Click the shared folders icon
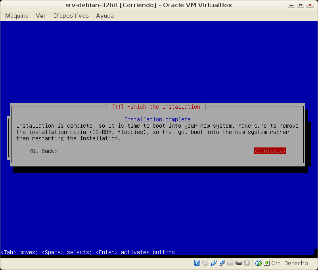 [230, 263]
